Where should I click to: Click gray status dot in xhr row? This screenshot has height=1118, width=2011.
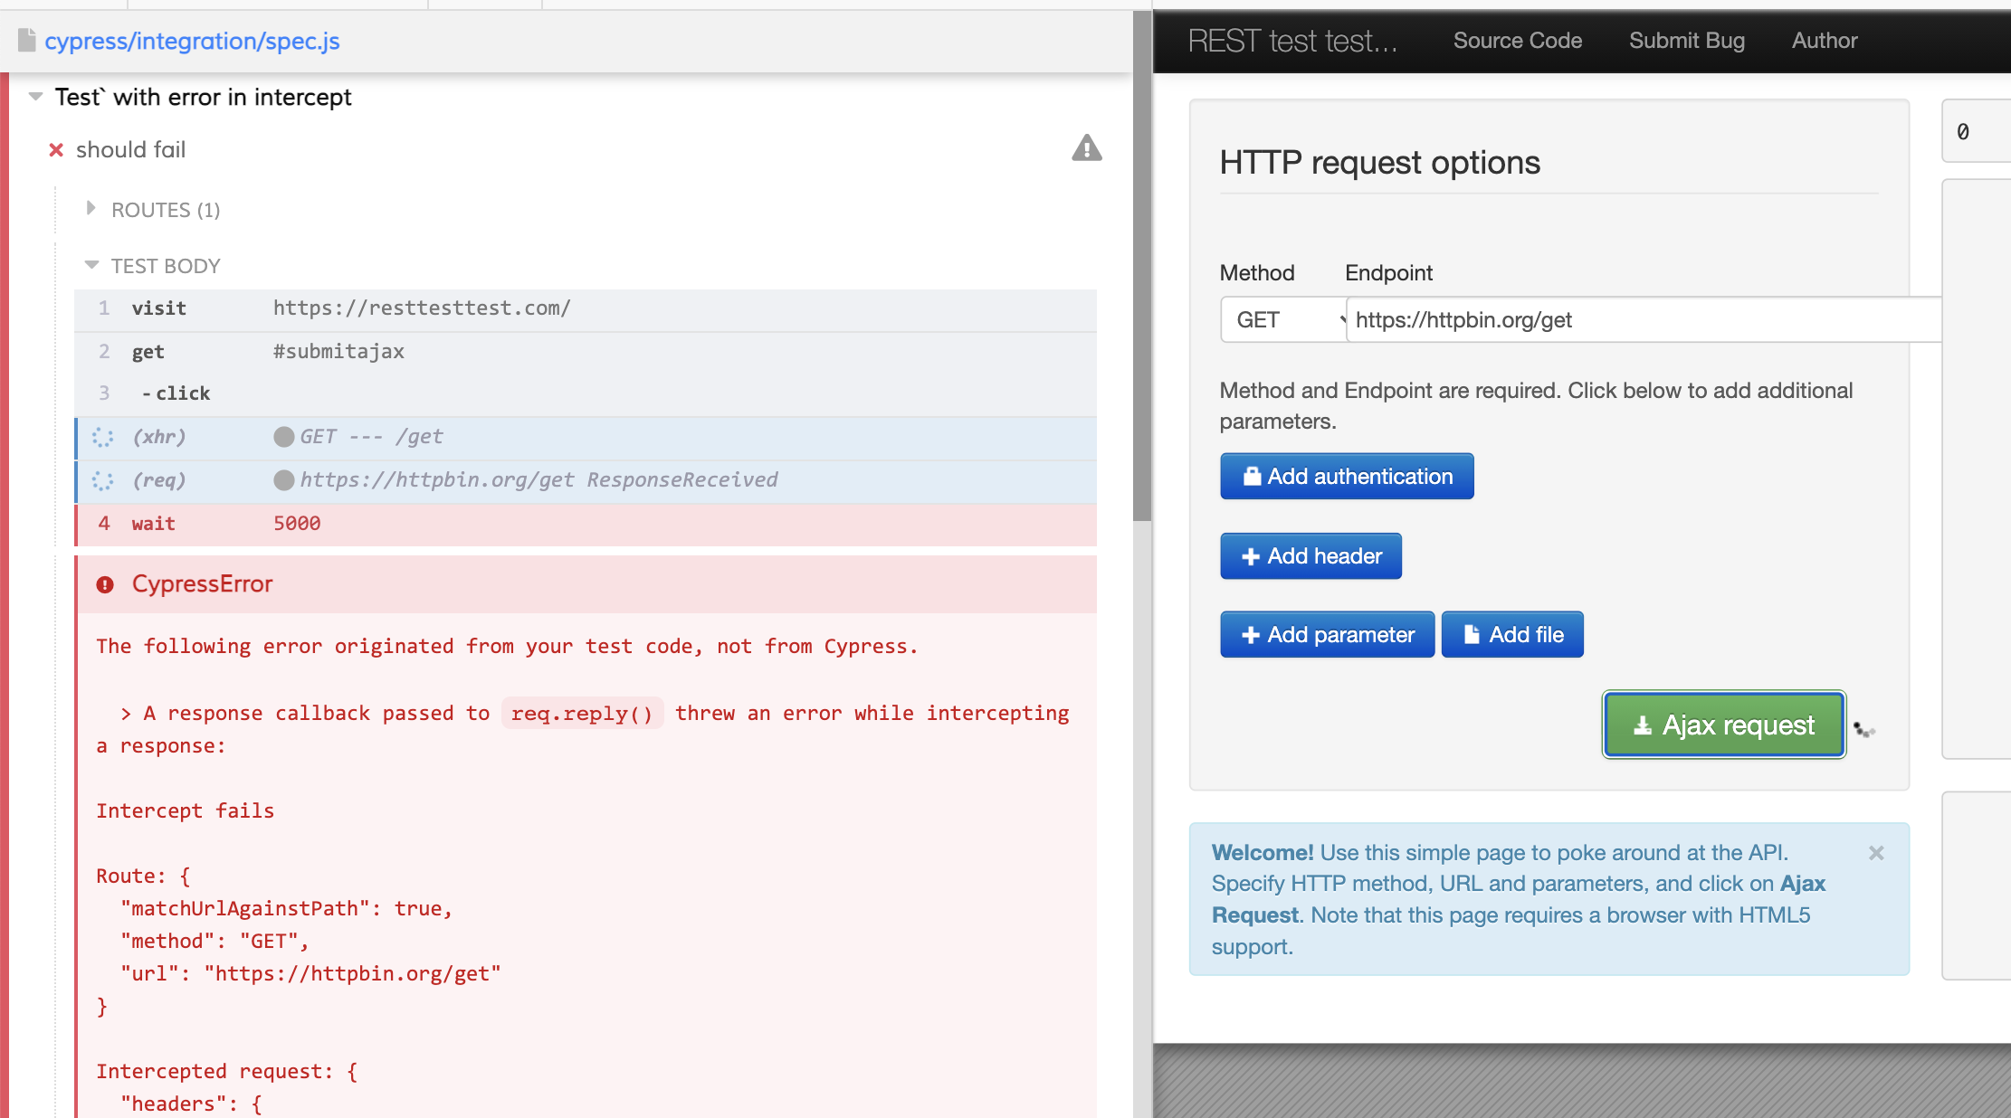tap(284, 437)
